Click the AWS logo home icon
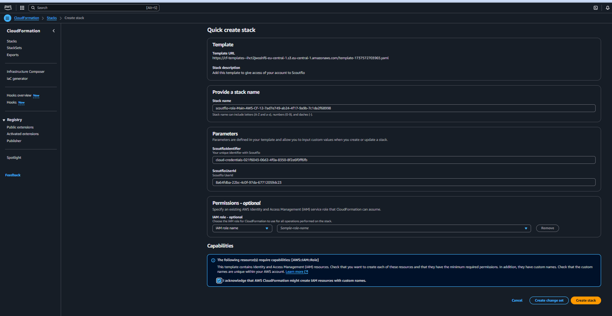Image resolution: width=612 pixels, height=316 pixels. (8, 7)
